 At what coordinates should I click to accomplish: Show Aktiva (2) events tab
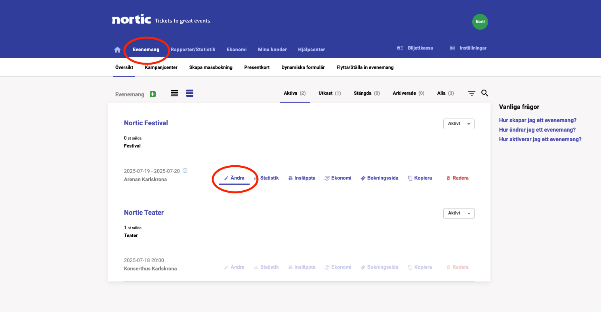coord(295,93)
